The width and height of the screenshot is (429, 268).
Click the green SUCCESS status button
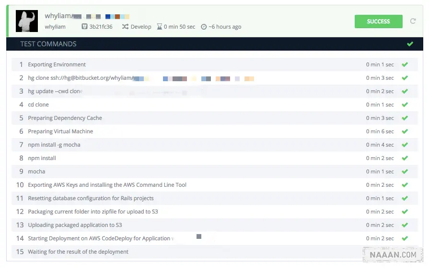378,21
